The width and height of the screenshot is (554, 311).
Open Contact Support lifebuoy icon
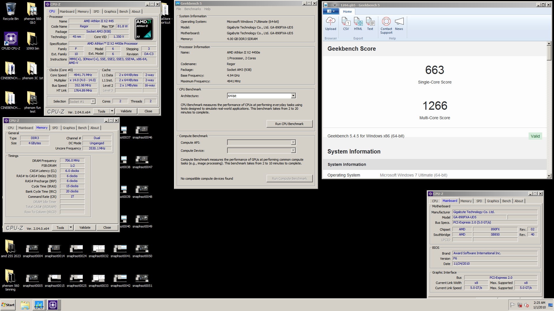pyautogui.click(x=386, y=25)
